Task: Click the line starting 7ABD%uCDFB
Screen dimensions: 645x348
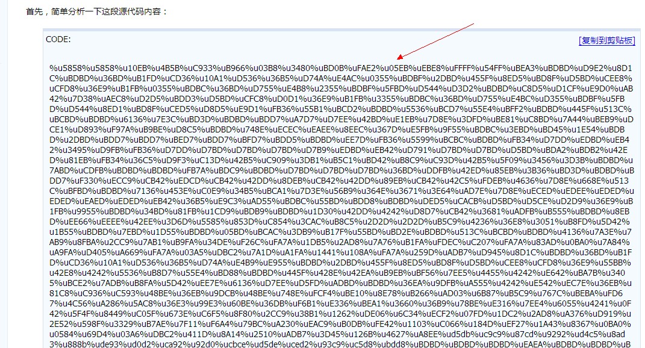Action: [x=342, y=170]
